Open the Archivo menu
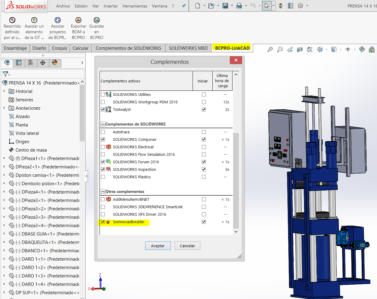 click(63, 6)
